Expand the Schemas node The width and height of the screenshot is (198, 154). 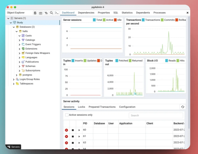tap(19, 66)
